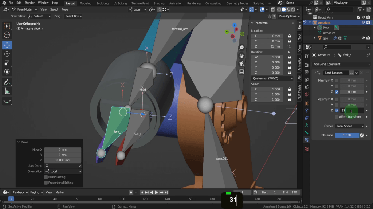Activate the Annotate tool
Image resolution: width=373 pixels, height=209 pixels.
click(7, 82)
